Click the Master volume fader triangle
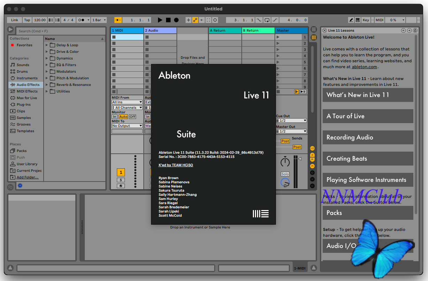428x281 pixels. (x=299, y=159)
